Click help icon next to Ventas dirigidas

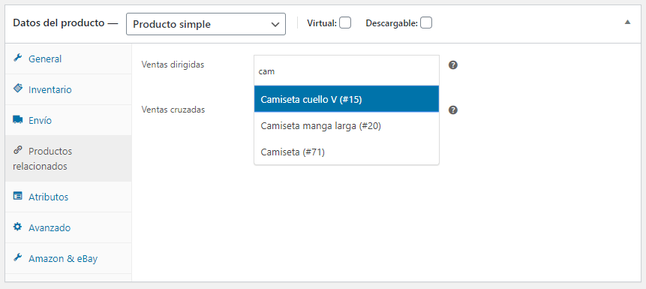coord(453,65)
